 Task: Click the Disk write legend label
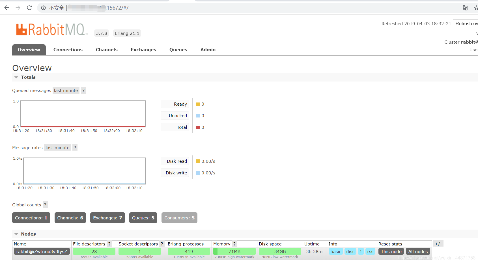point(175,173)
